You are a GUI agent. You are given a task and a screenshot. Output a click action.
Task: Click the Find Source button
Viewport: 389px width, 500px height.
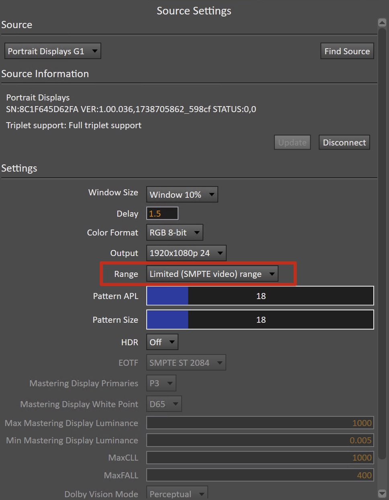347,51
